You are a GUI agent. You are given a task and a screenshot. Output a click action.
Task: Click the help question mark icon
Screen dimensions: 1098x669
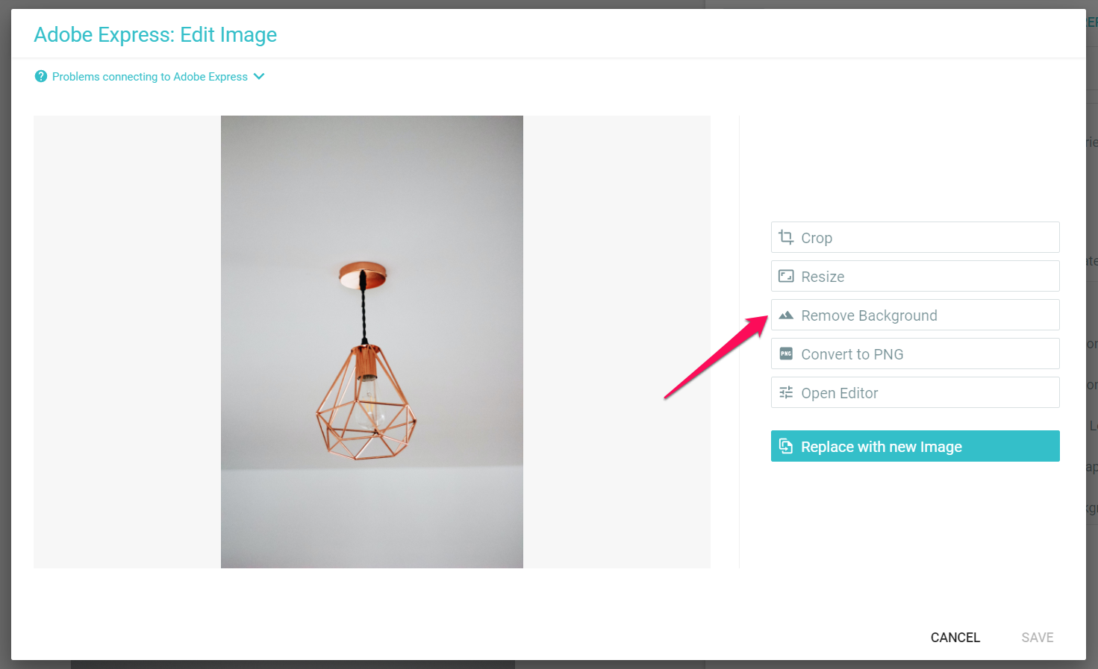[x=41, y=76]
